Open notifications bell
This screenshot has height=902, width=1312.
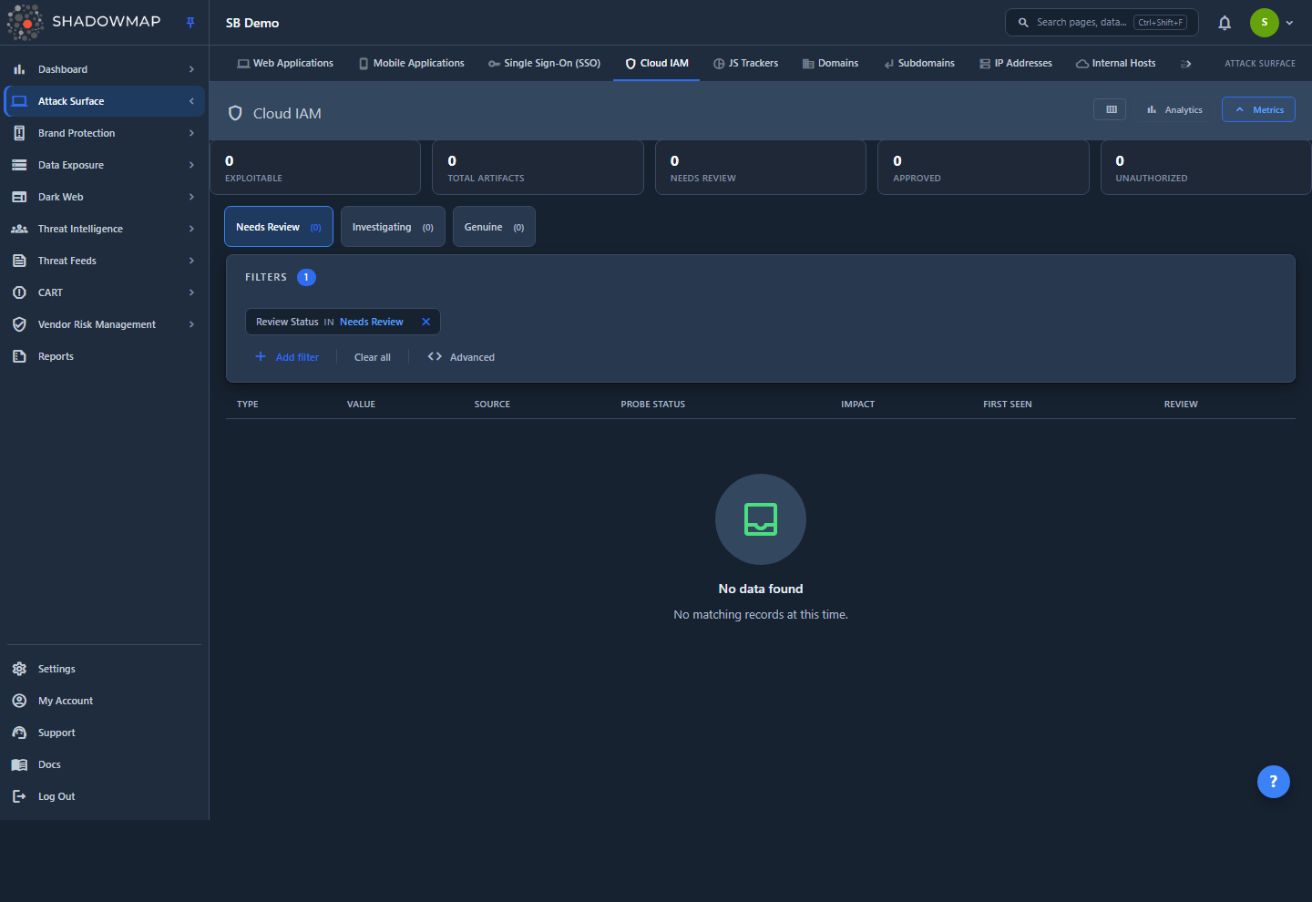1225,23
